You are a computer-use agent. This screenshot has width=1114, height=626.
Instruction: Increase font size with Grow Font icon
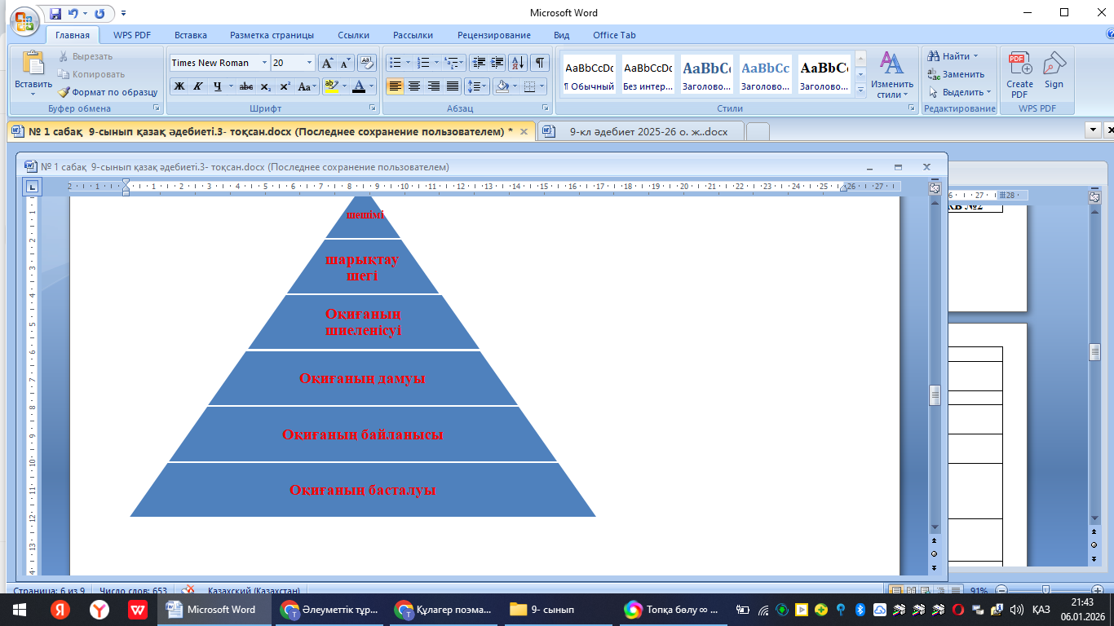tap(326, 63)
